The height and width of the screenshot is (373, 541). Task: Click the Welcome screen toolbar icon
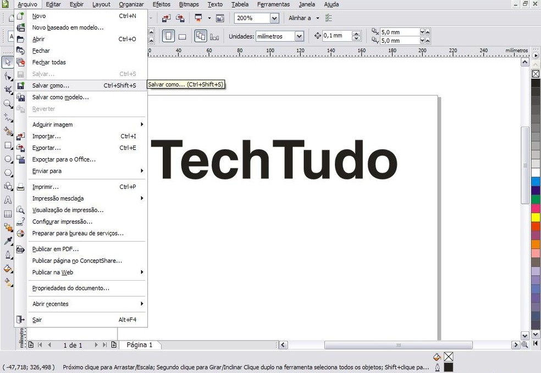pos(220,18)
